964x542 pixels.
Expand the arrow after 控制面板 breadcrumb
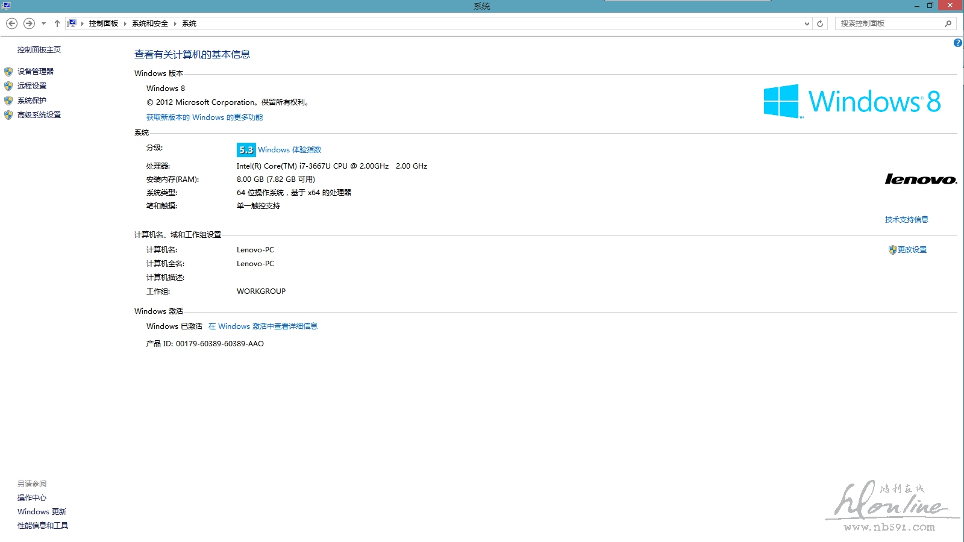click(x=125, y=23)
